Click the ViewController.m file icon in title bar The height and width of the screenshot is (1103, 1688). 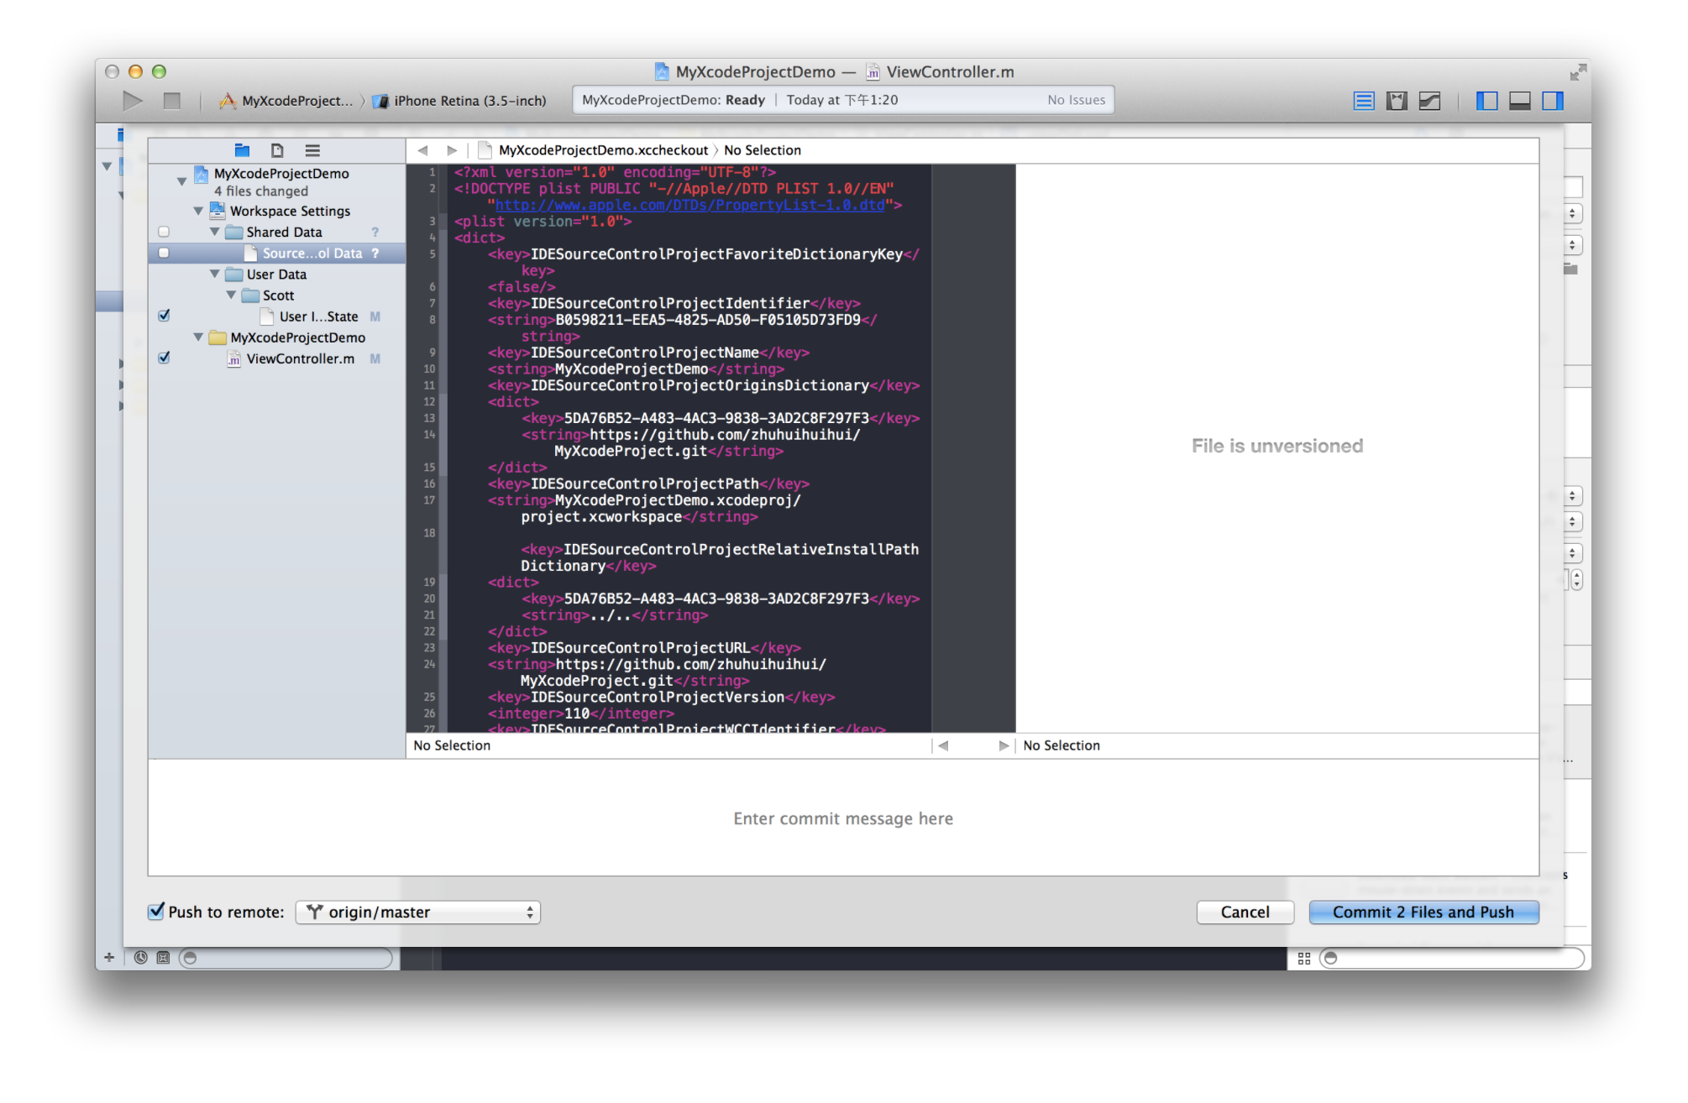pyautogui.click(x=873, y=72)
